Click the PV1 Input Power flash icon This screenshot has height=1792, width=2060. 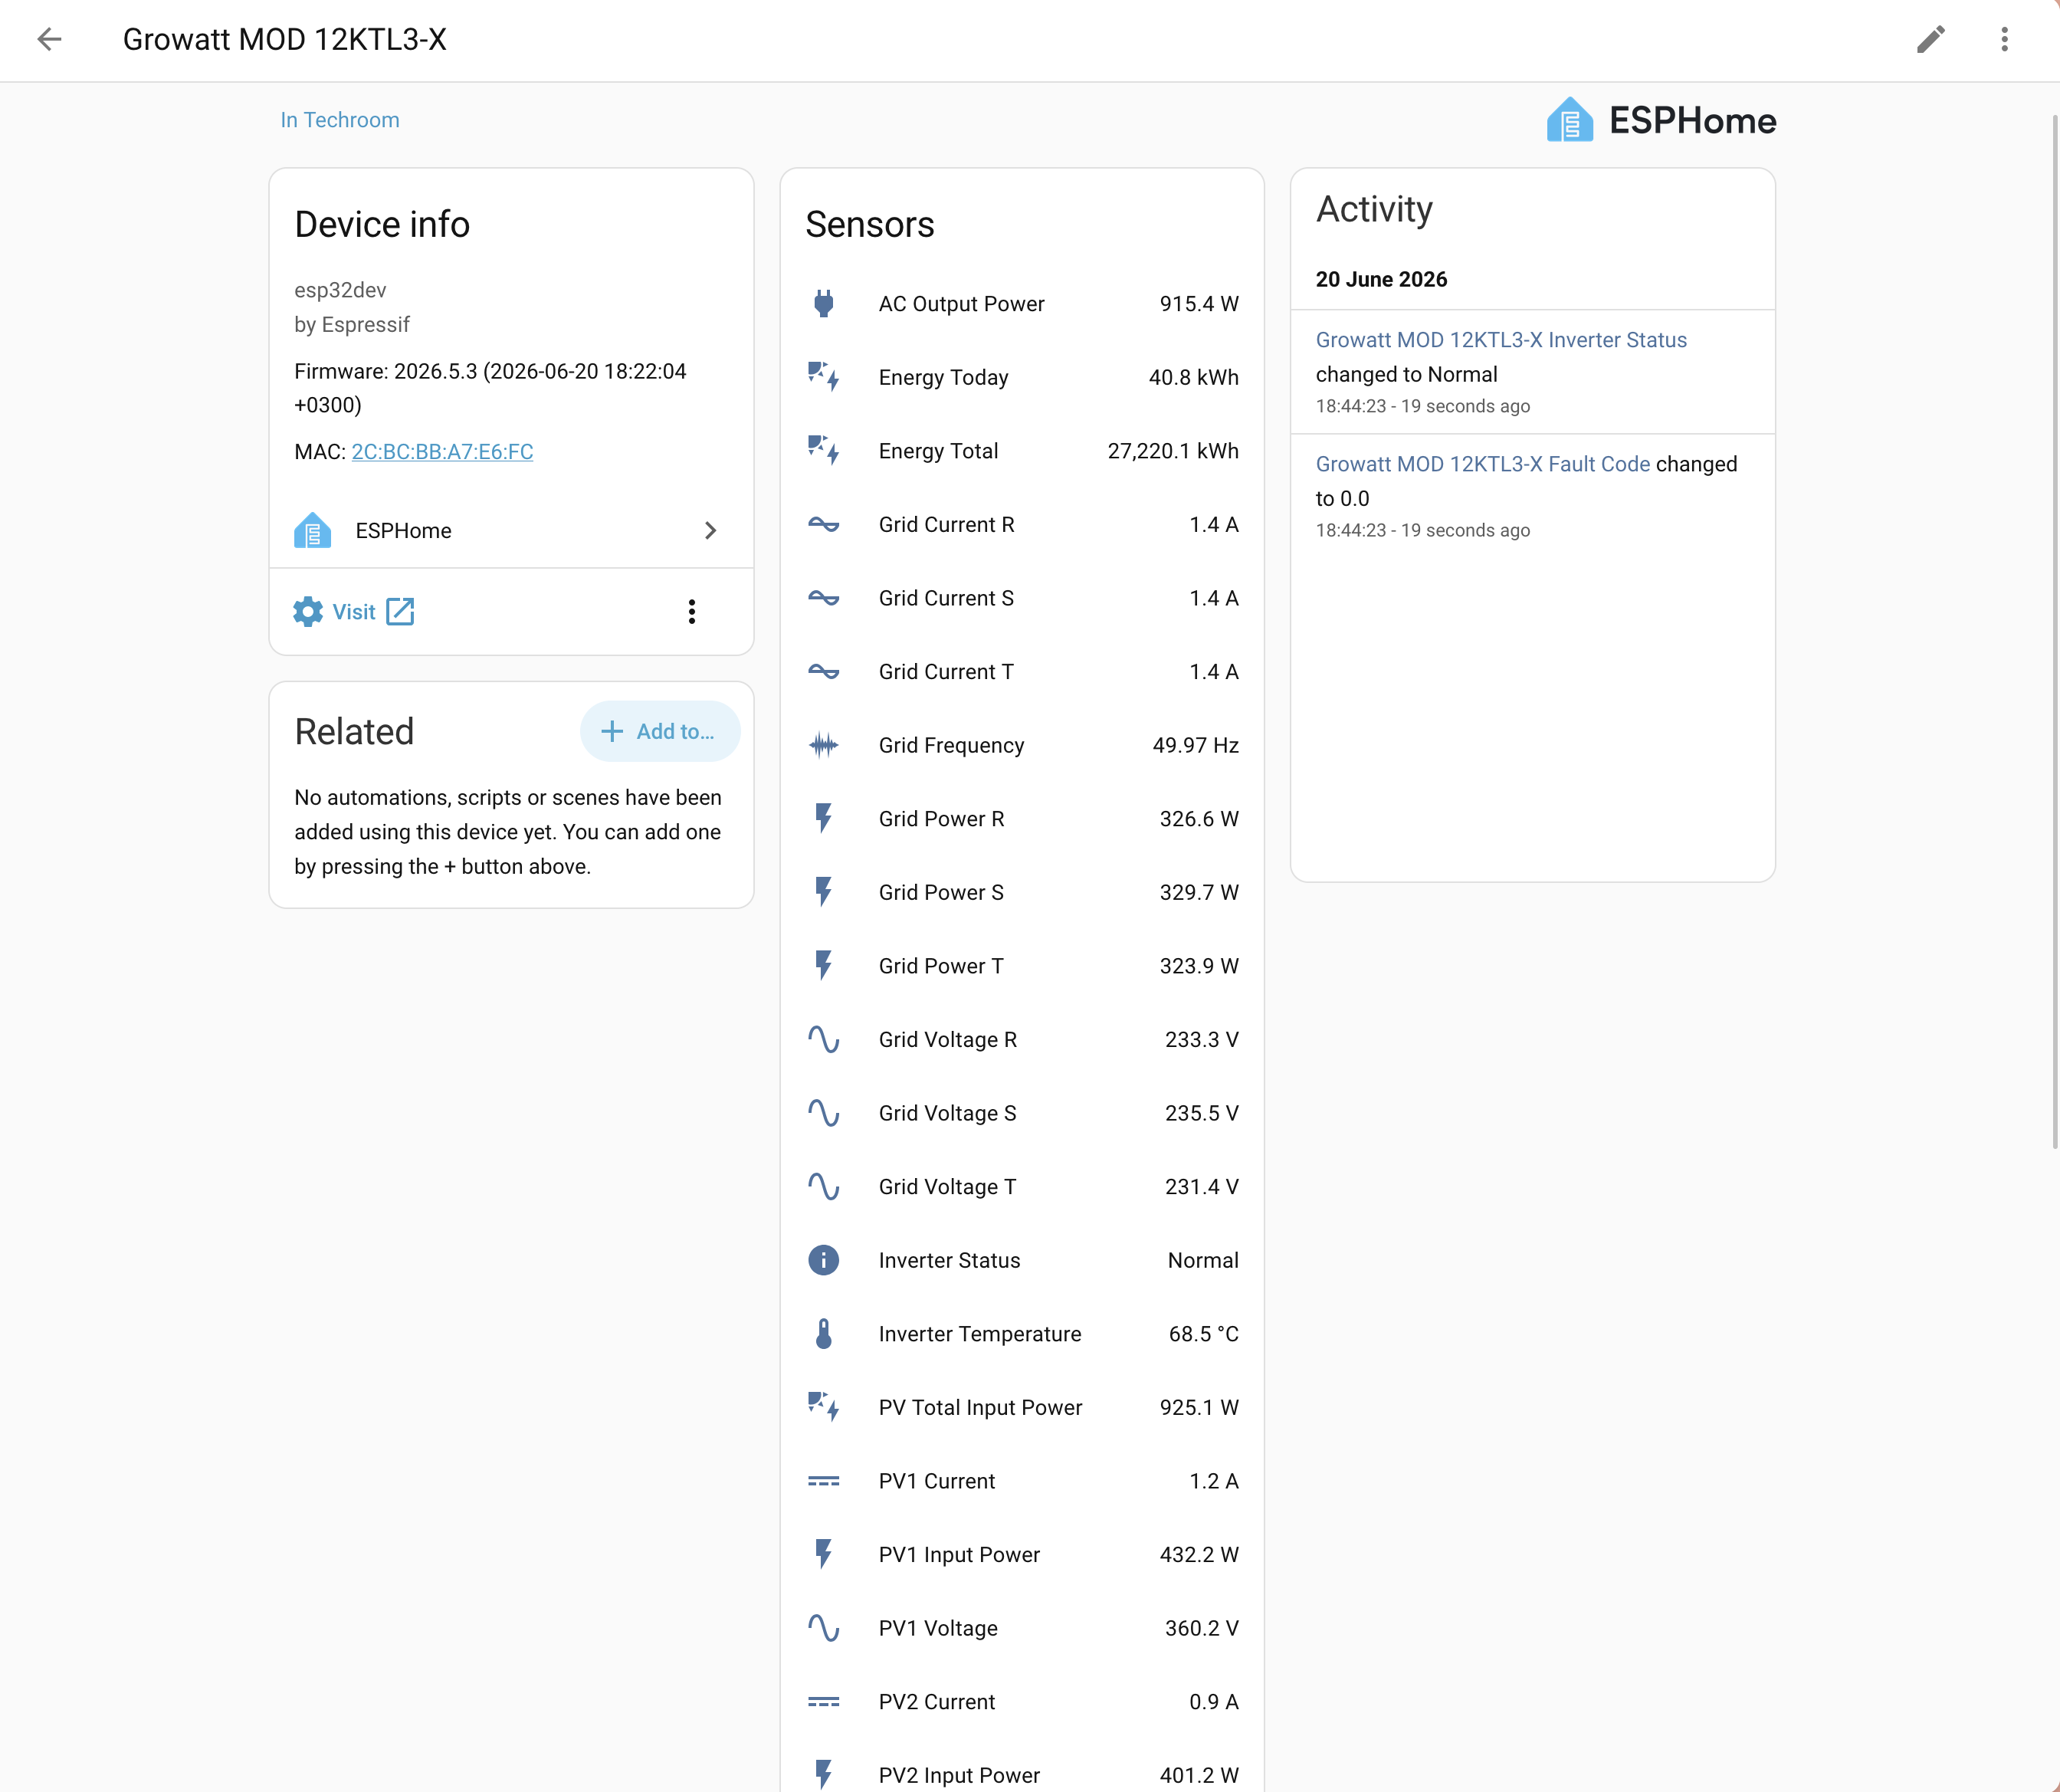point(823,1555)
